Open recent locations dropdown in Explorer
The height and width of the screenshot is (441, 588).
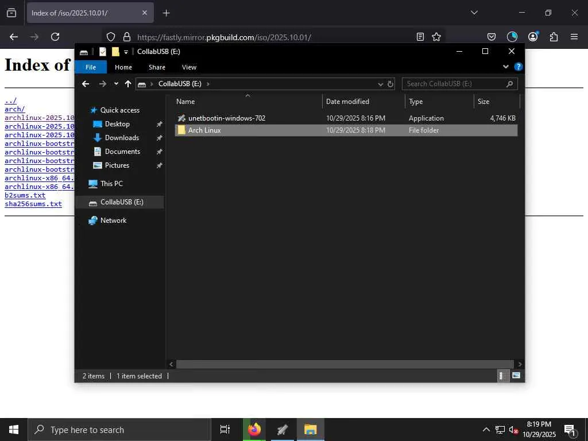116,84
